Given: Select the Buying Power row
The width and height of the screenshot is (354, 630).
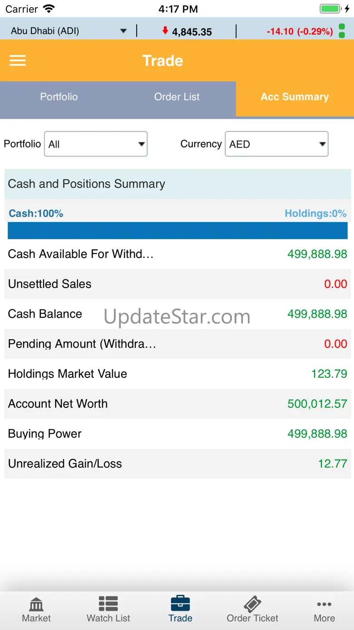Looking at the screenshot, I should (177, 434).
